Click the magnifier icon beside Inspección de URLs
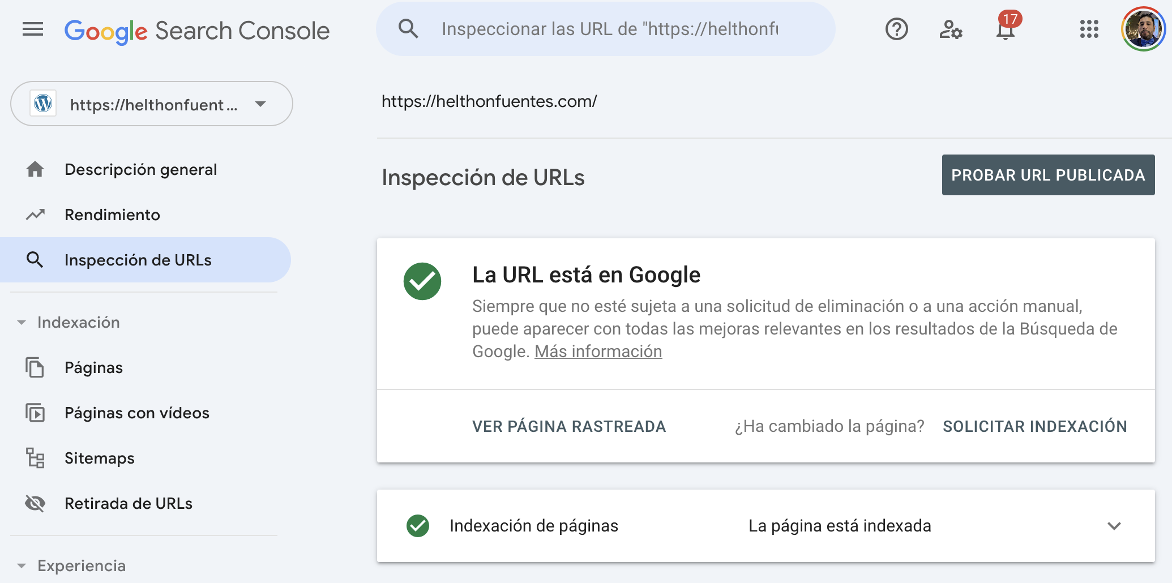The height and width of the screenshot is (583, 1172). (x=35, y=260)
